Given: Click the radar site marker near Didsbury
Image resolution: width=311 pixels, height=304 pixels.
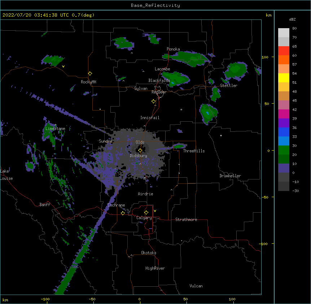Looking at the screenshot, I should point(140,151).
